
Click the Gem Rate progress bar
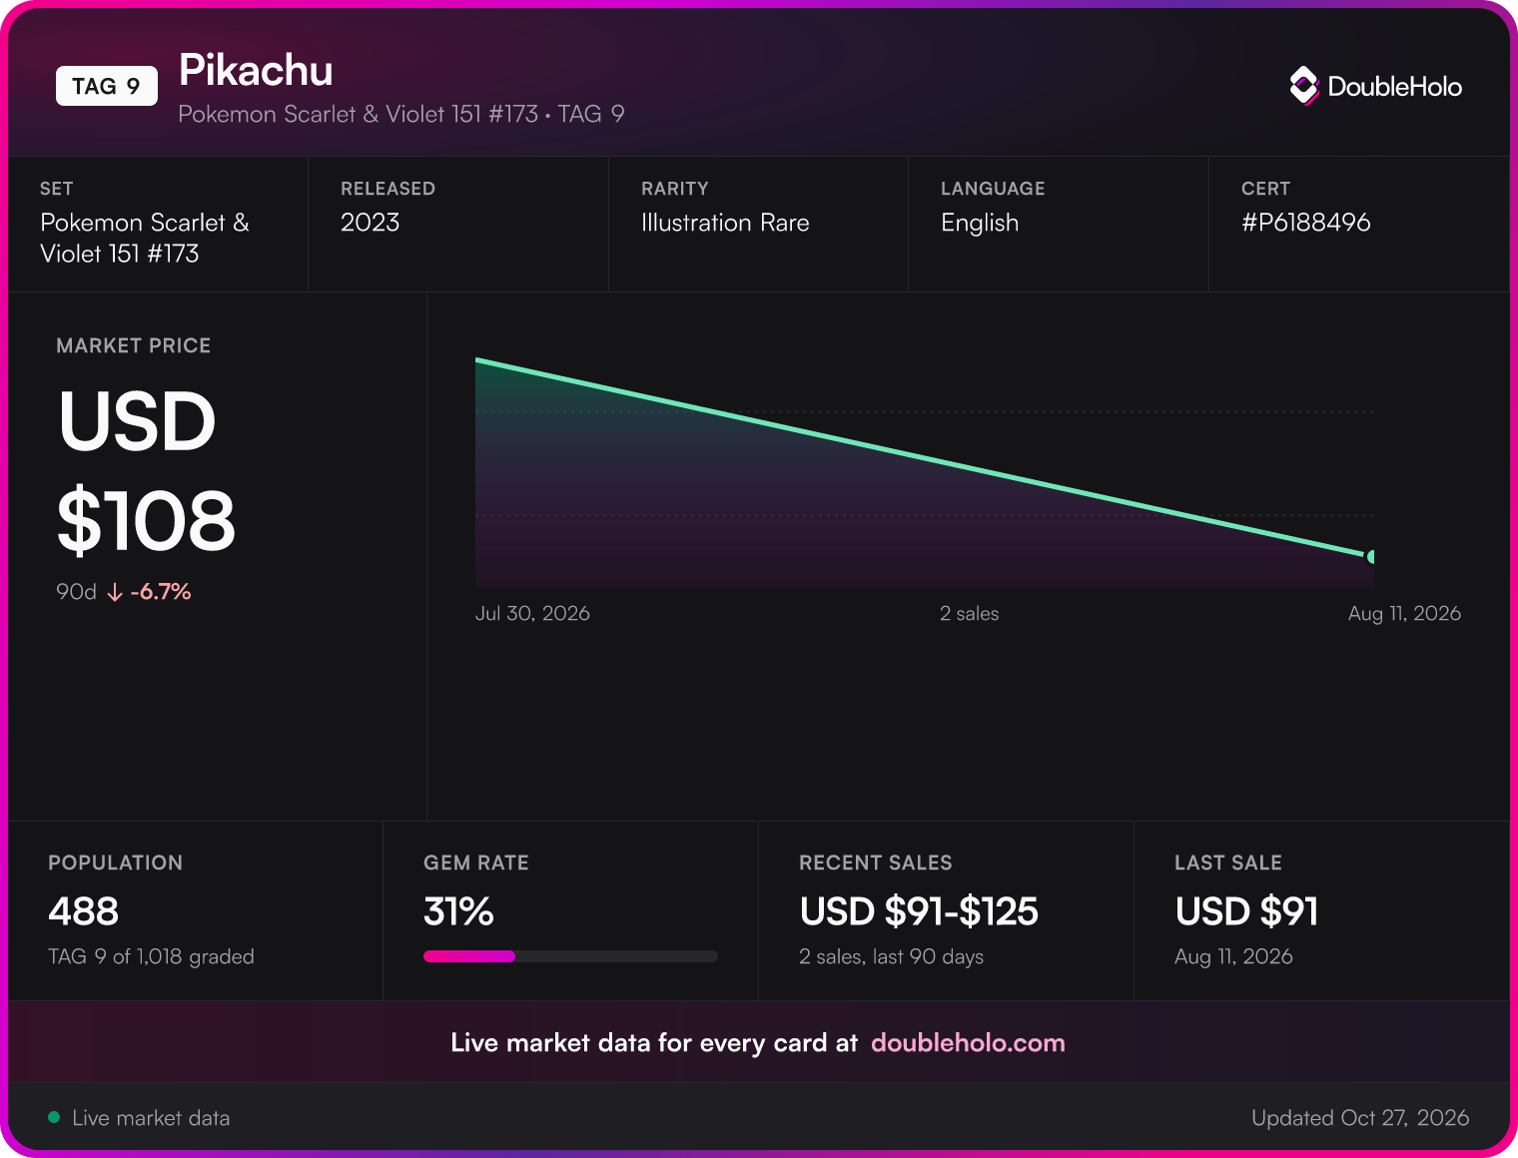[x=570, y=956]
